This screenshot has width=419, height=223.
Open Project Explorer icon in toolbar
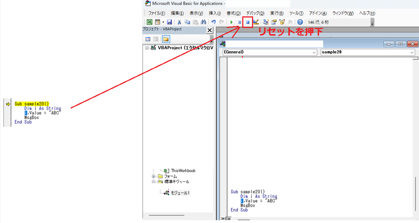266,22
